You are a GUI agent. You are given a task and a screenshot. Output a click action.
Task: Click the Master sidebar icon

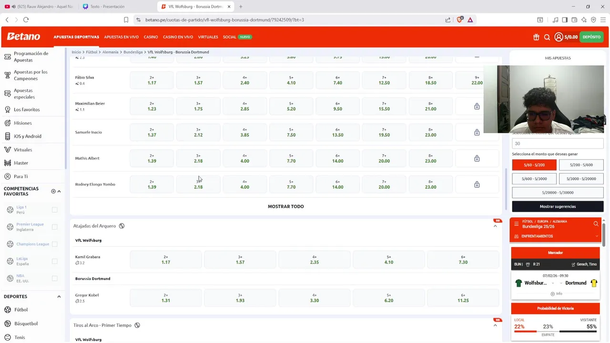coord(7,163)
